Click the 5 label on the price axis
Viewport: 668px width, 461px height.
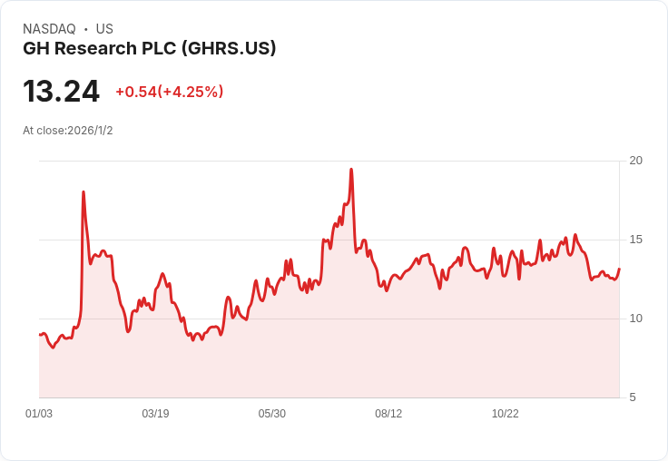coord(635,397)
